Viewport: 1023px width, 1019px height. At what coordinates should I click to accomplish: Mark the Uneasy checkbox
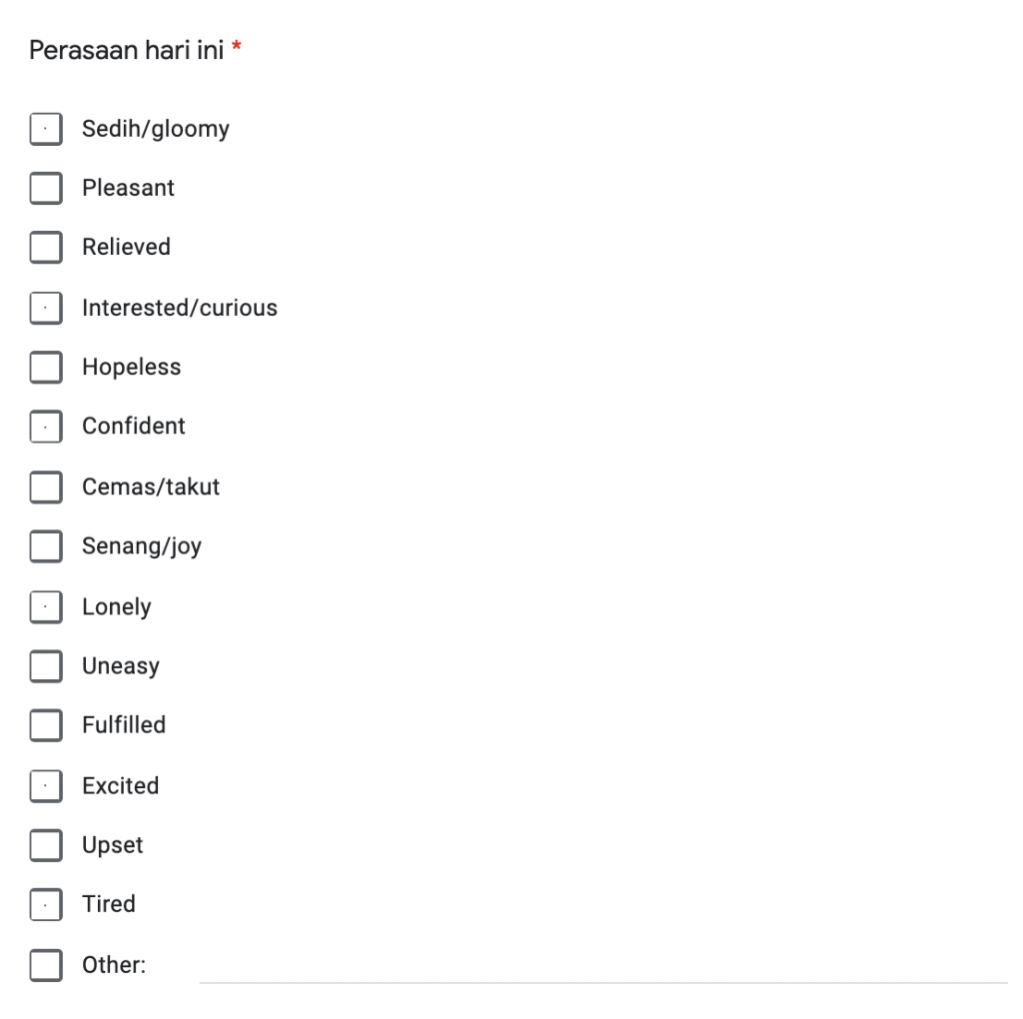[x=46, y=666]
